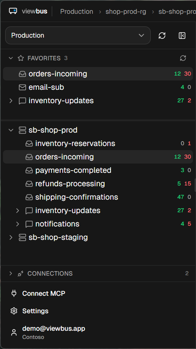This screenshot has width=196, height=349.
Task: Collapse the sidebar panel icon
Action: click(x=182, y=36)
